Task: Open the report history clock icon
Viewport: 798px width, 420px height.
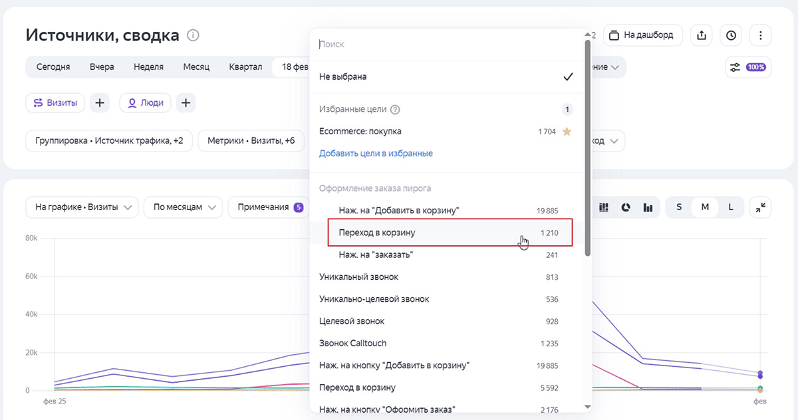Action: click(x=731, y=35)
